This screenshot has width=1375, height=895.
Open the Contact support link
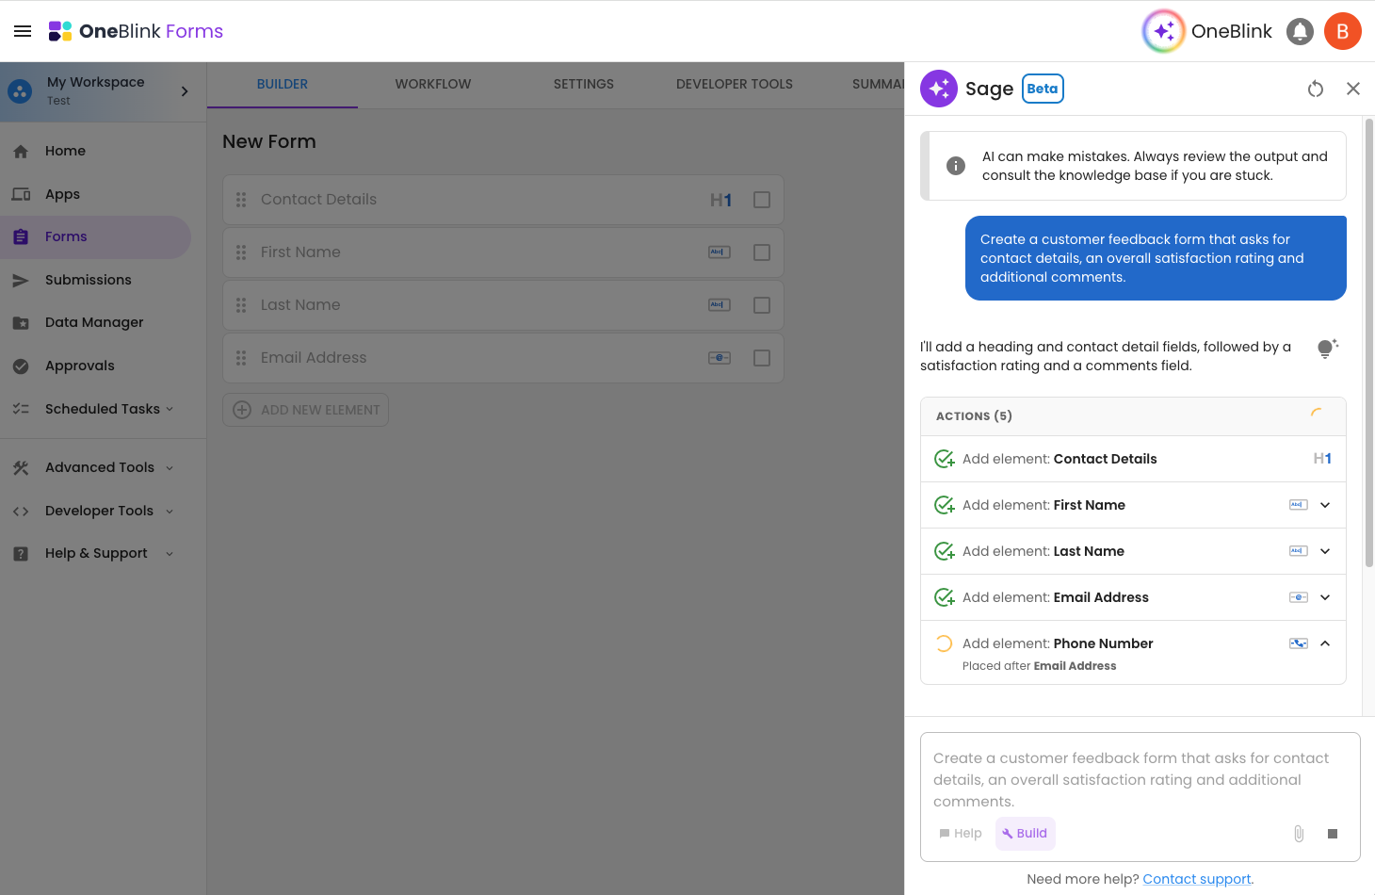pyautogui.click(x=1197, y=879)
